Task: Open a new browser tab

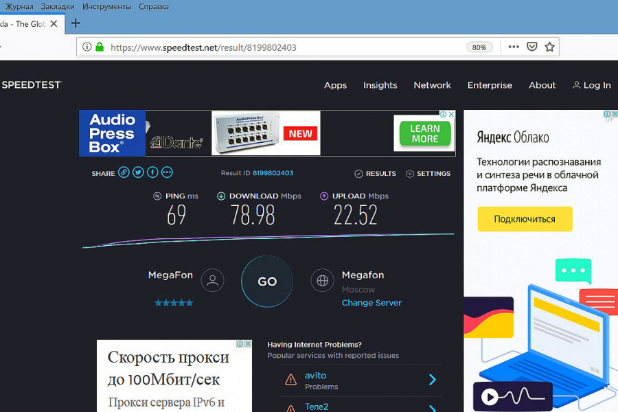Action: point(76,23)
